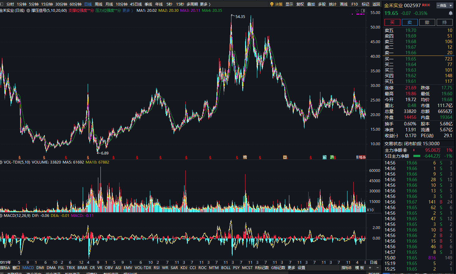This screenshot has height=274, width=456.
Task: Expand 更多 time period options
Action: pyautogui.click(x=205, y=4)
